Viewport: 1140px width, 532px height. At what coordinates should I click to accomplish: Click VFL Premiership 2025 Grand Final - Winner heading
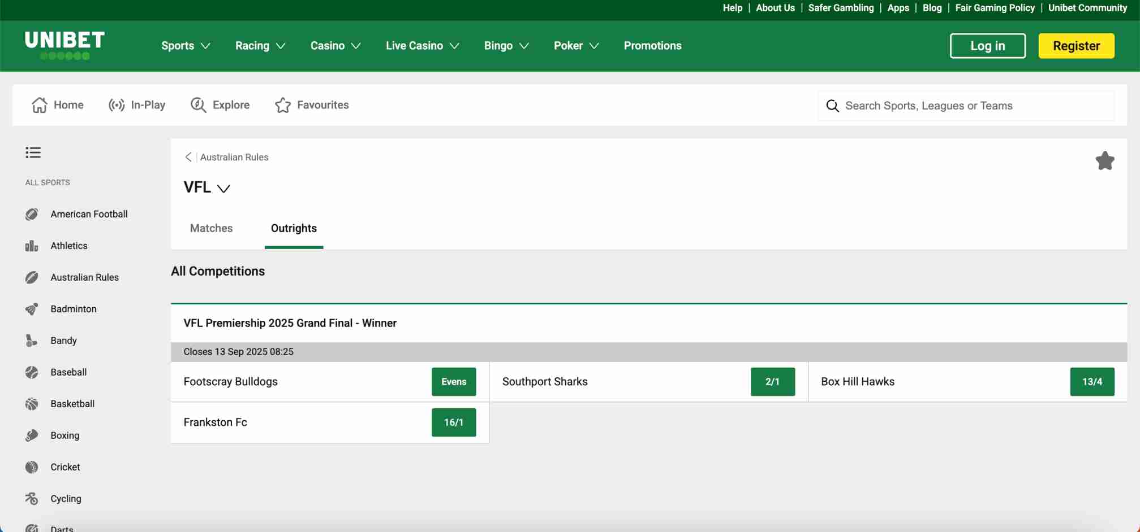click(x=290, y=323)
